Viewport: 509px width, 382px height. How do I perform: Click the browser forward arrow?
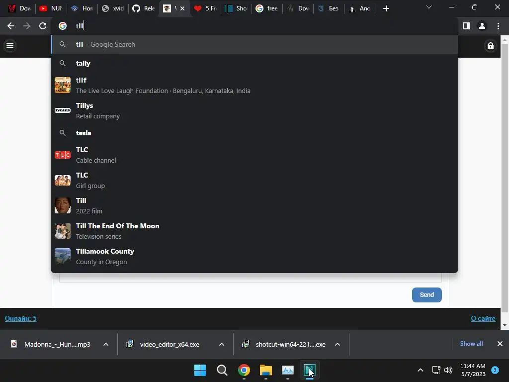[27, 26]
